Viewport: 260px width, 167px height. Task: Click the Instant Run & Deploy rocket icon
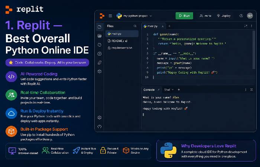pos(76,151)
